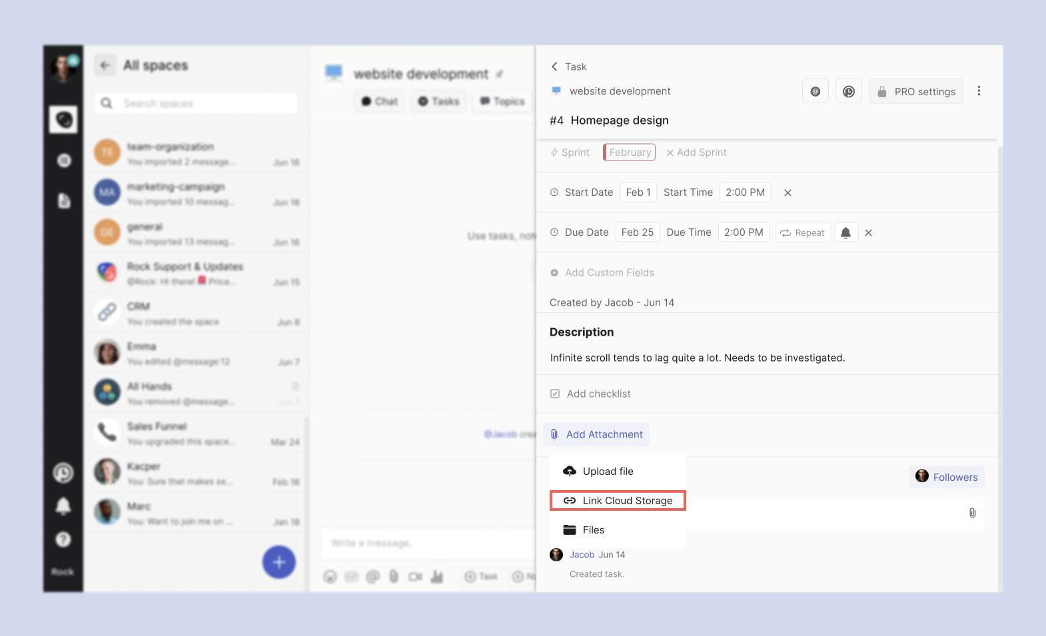
Task: Select the February sprint tag
Action: coord(629,153)
